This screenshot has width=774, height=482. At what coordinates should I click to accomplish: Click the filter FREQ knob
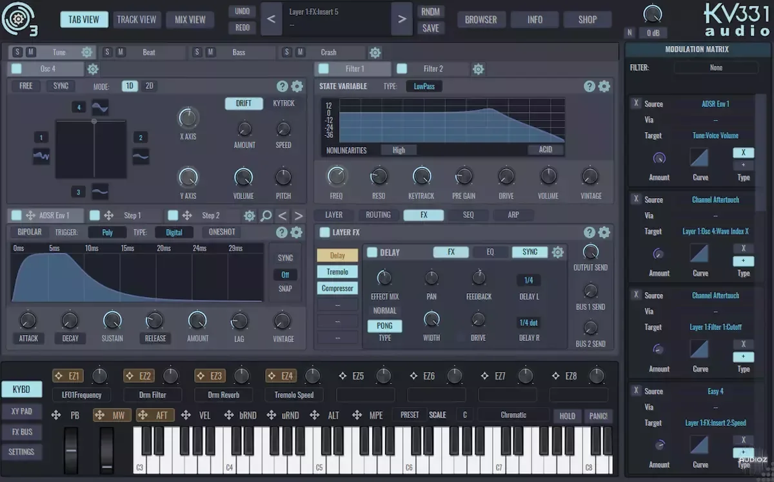pyautogui.click(x=337, y=176)
